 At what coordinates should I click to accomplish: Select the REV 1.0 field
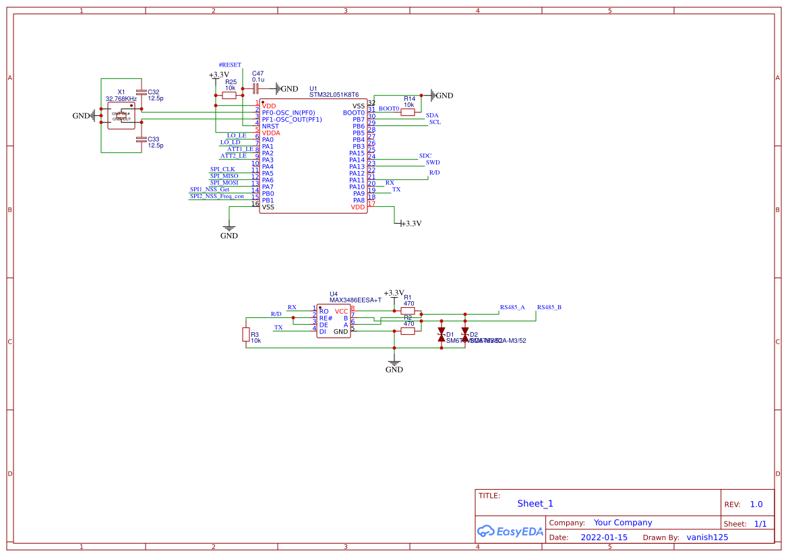click(x=756, y=504)
